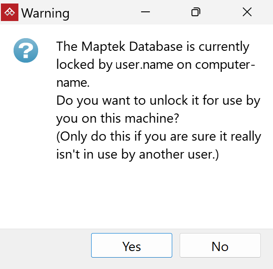Click the 'name.' line of text

(x=73, y=83)
